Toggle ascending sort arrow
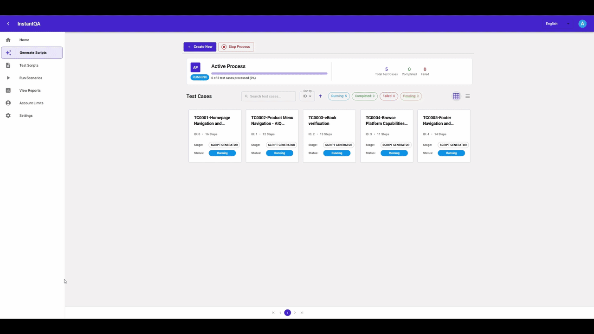The height and width of the screenshot is (334, 594). pyautogui.click(x=320, y=96)
